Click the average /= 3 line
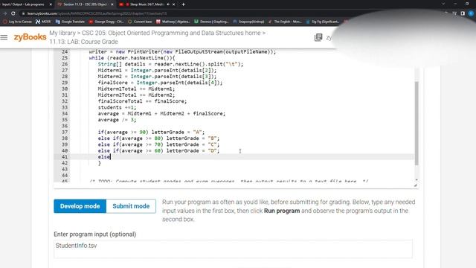This screenshot has width=476, height=268. click(x=117, y=120)
